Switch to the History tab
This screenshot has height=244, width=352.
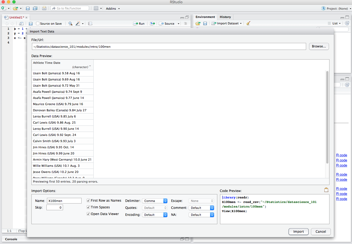tap(225, 17)
